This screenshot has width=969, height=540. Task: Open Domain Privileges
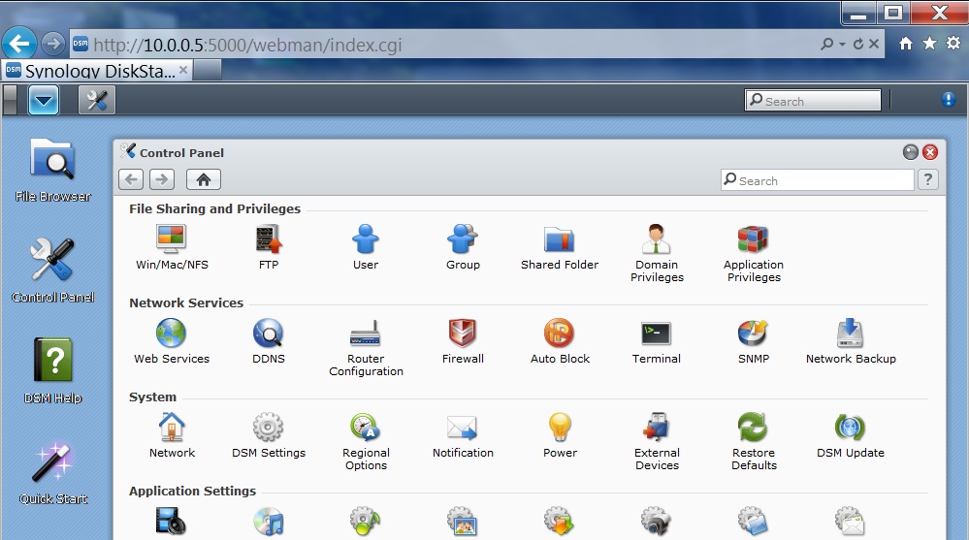click(x=657, y=253)
